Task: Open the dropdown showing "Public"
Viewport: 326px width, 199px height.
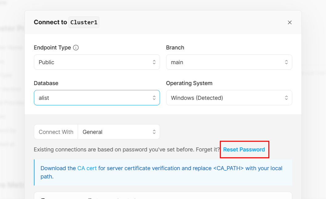Action: [x=92, y=62]
